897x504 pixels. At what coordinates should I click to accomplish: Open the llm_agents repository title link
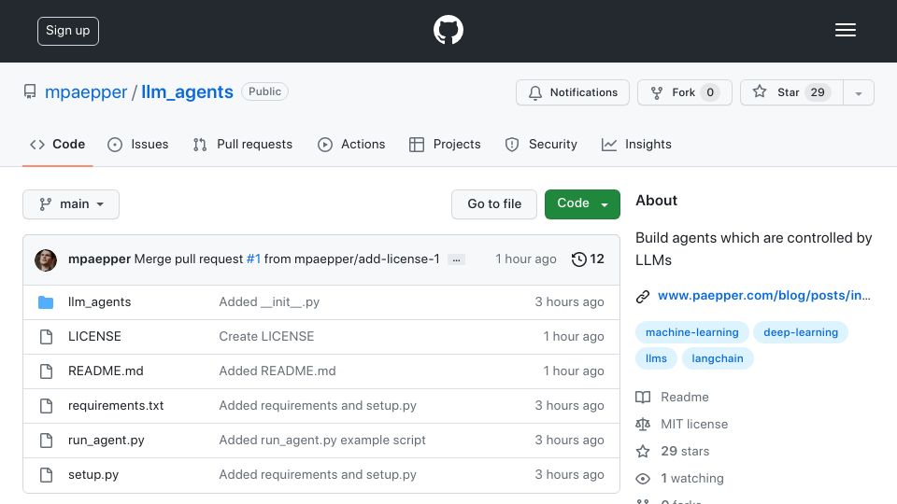click(187, 92)
